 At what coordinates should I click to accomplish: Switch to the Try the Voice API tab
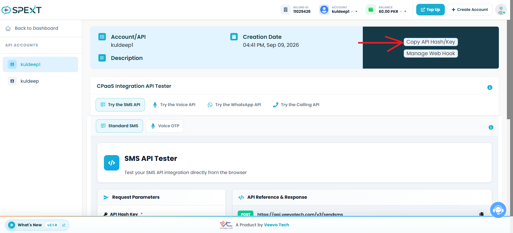[x=174, y=105]
